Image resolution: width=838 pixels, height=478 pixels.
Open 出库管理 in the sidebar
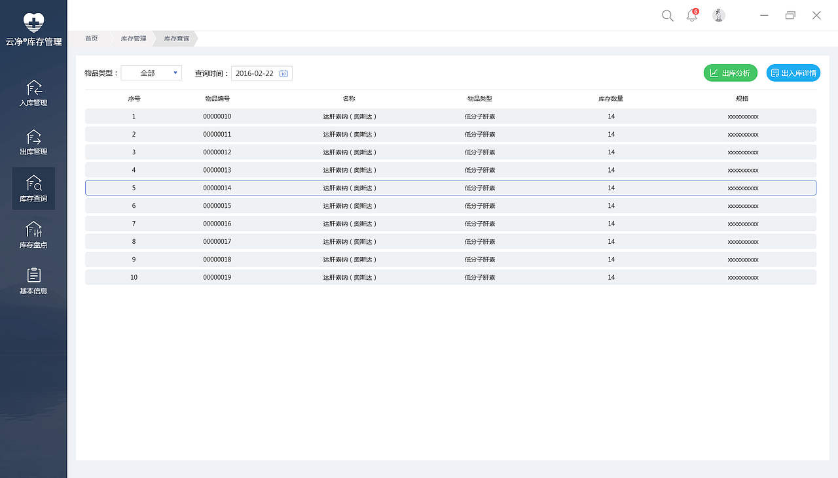[x=33, y=142]
